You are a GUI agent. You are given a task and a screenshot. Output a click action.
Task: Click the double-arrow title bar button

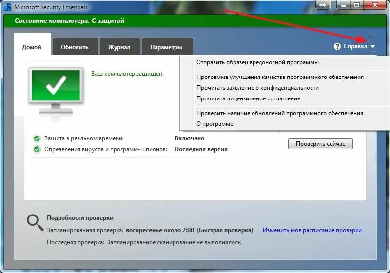(x=322, y=5)
